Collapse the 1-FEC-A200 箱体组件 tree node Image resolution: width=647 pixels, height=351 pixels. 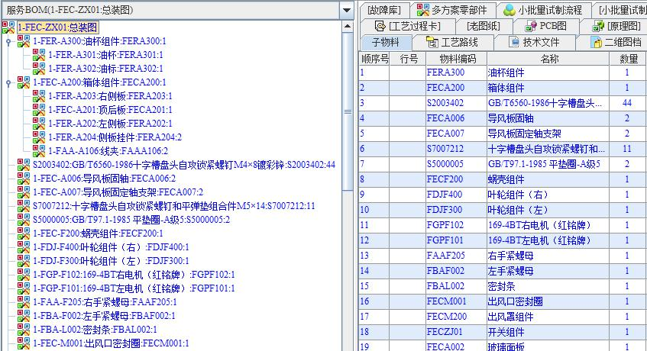click(8, 82)
